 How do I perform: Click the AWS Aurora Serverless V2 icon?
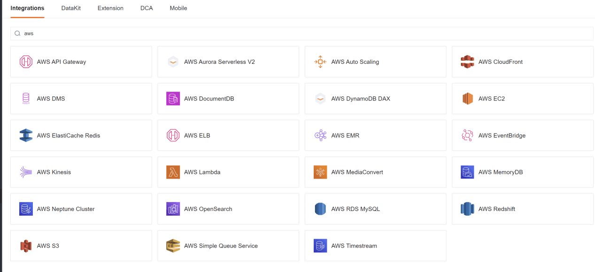pos(173,62)
